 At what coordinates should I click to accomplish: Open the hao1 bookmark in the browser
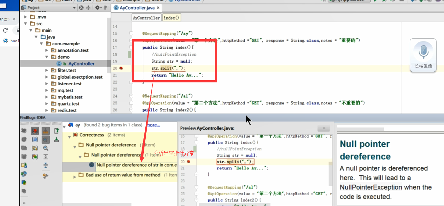point(11,41)
